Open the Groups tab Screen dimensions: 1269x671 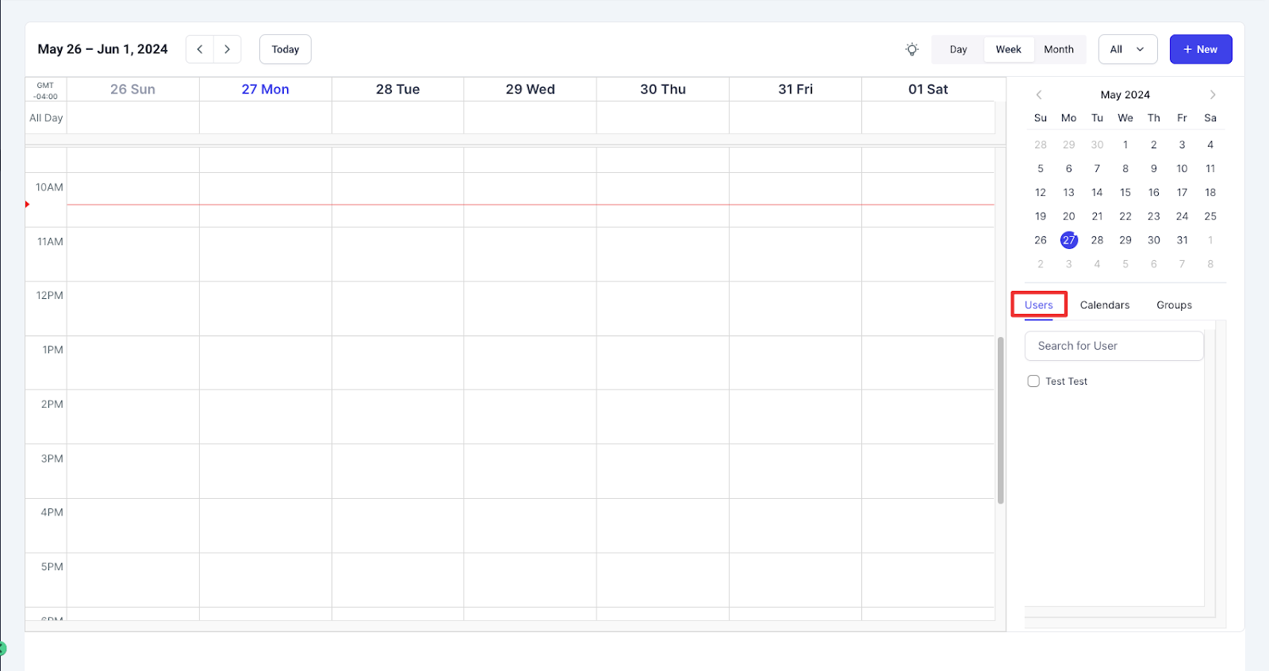click(x=1174, y=305)
